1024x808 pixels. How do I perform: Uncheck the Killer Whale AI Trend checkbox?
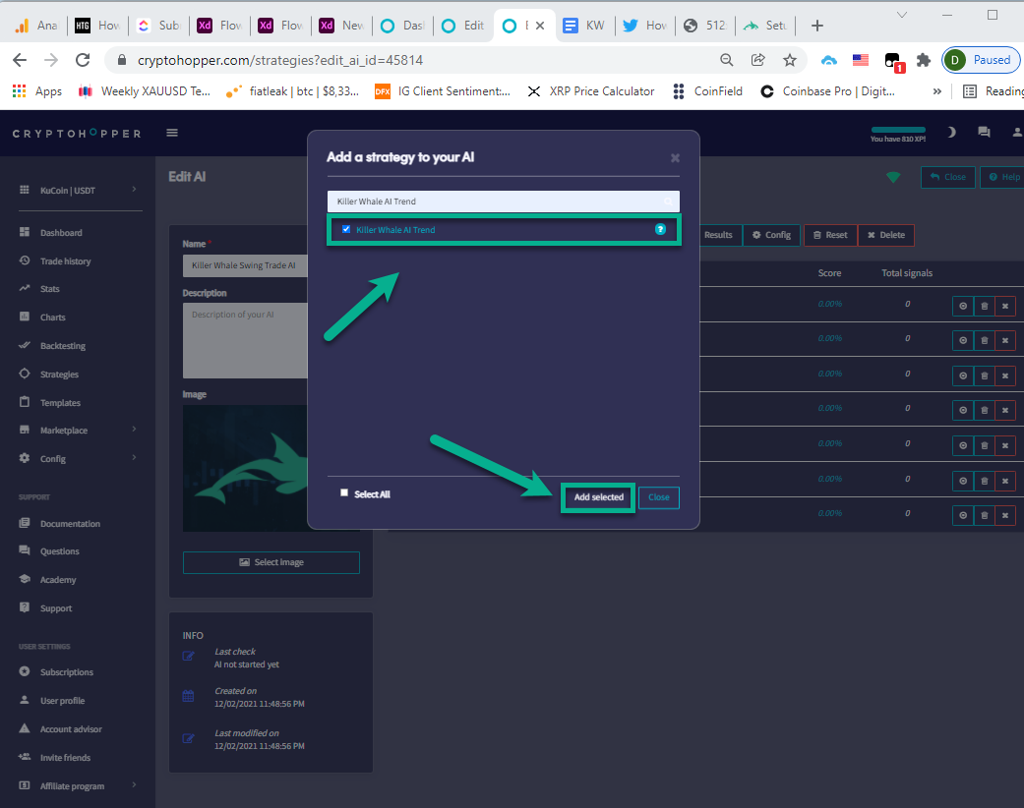346,229
